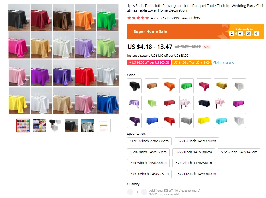The width and height of the screenshot is (266, 198).
Task: View the outdoor wedding scene thumbnail
Action: pos(88,125)
